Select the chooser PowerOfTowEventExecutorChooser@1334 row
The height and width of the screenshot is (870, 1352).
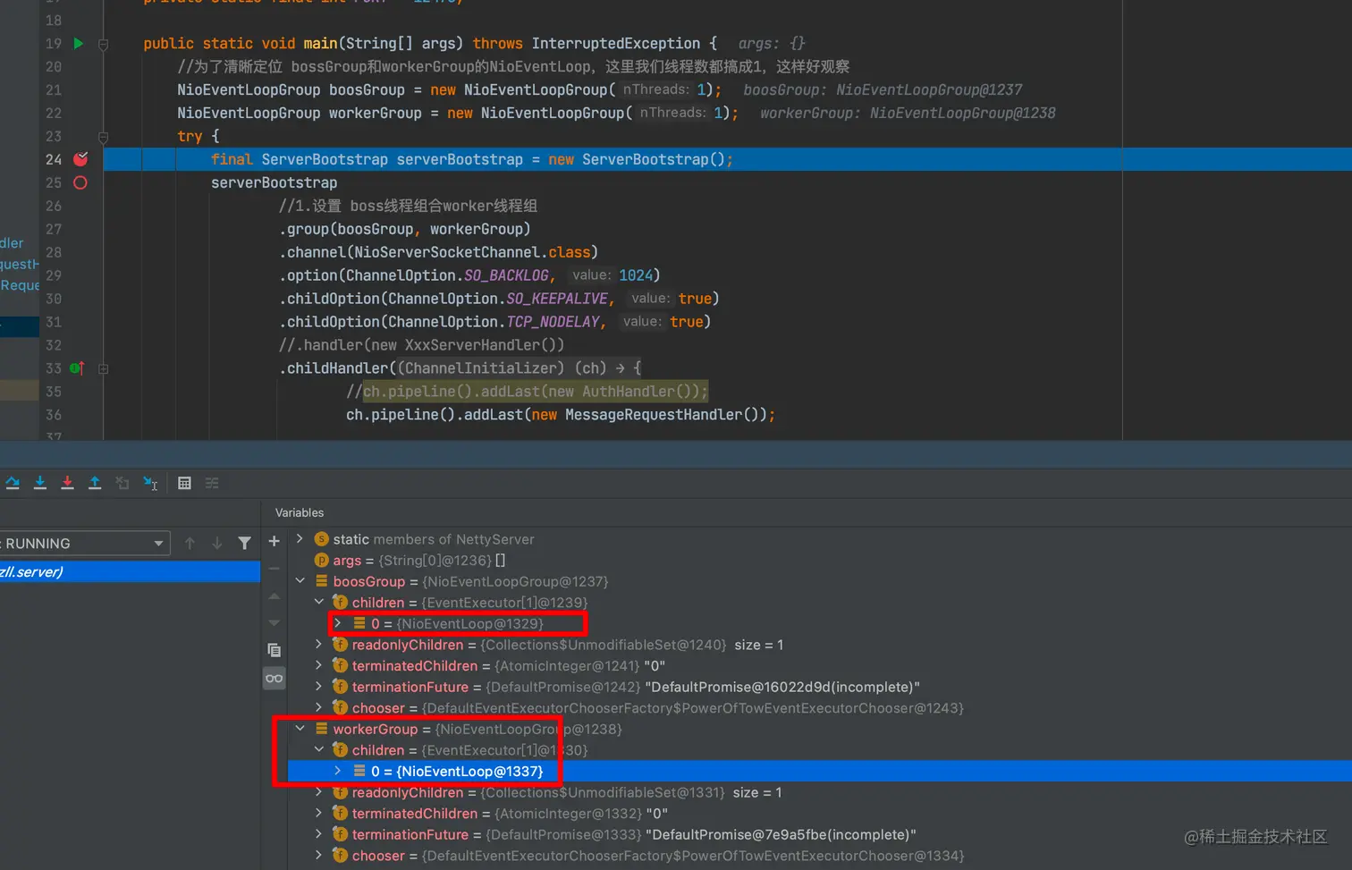click(819, 856)
